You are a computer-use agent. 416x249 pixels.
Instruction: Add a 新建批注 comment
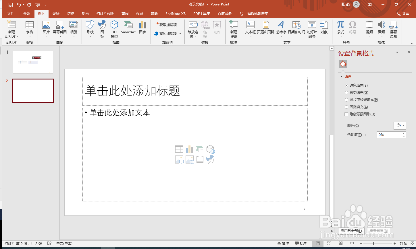point(234,29)
